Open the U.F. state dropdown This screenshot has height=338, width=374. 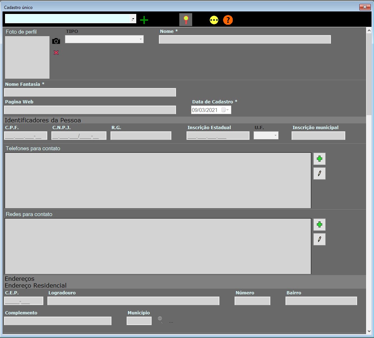coord(275,136)
